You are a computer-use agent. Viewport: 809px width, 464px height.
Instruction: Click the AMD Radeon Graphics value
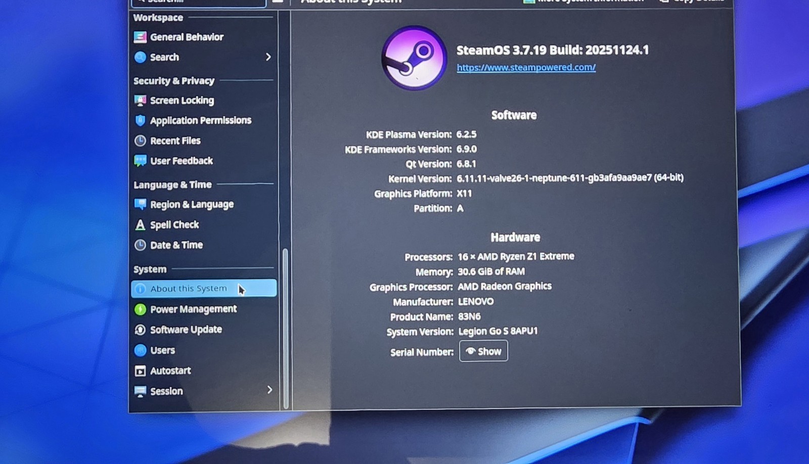(x=505, y=286)
